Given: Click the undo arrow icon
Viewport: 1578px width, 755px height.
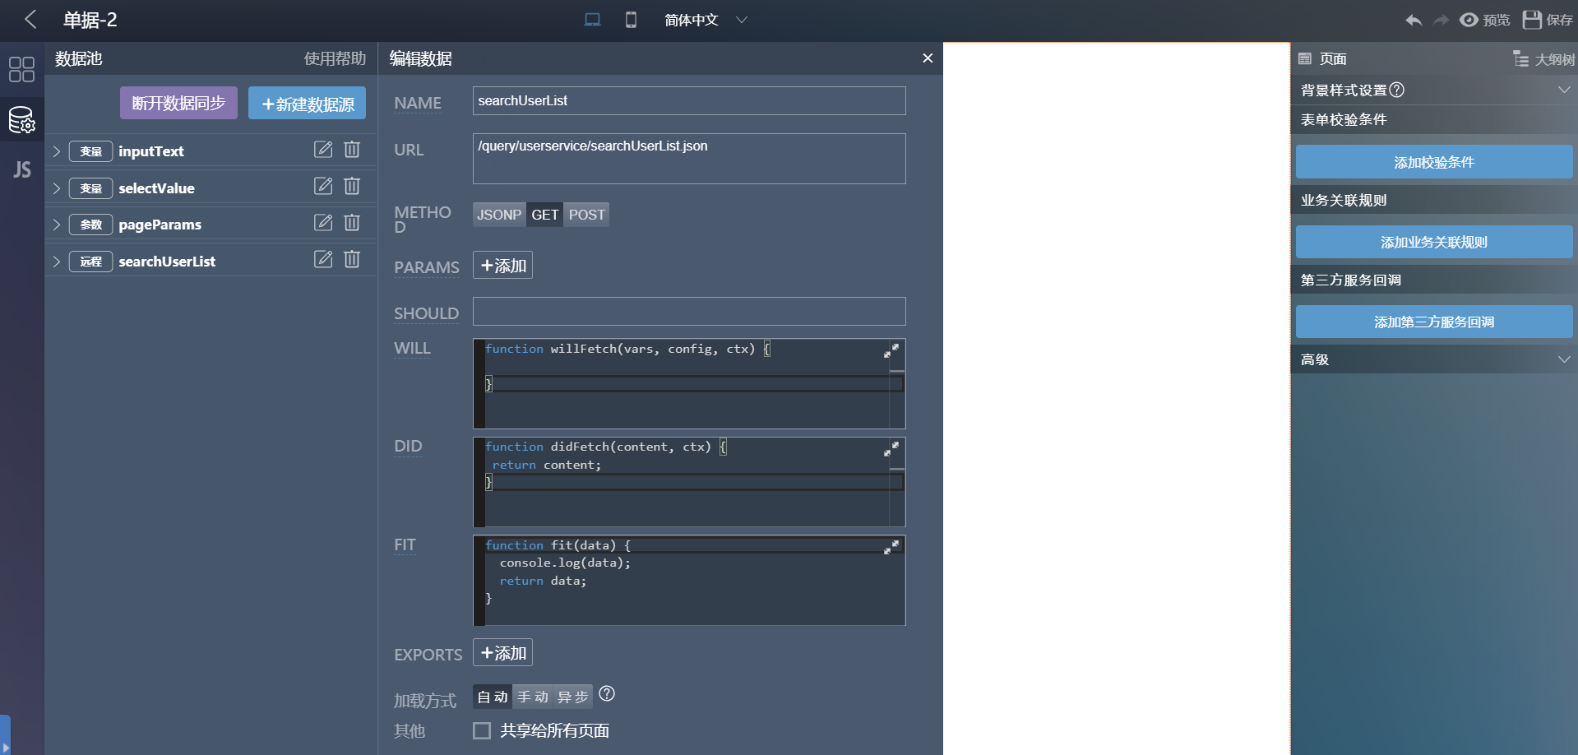Looking at the screenshot, I should (x=1414, y=20).
